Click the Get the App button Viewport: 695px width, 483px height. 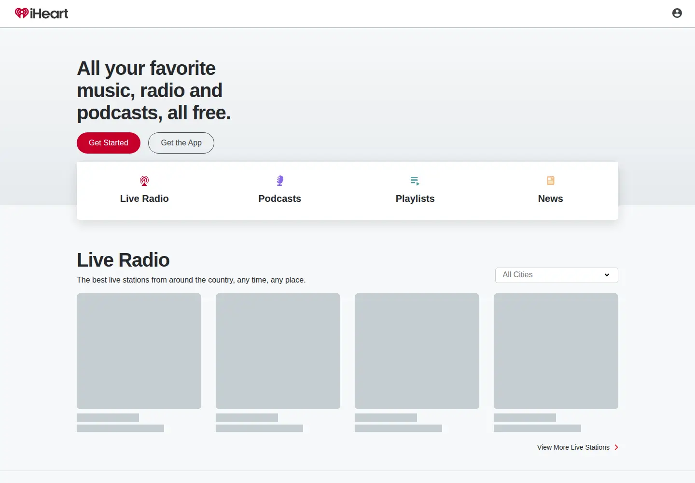pyautogui.click(x=181, y=143)
